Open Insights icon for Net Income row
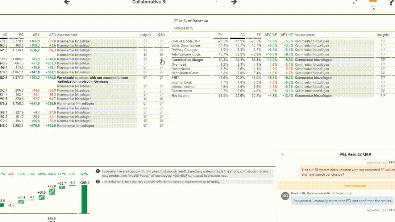 383,96
